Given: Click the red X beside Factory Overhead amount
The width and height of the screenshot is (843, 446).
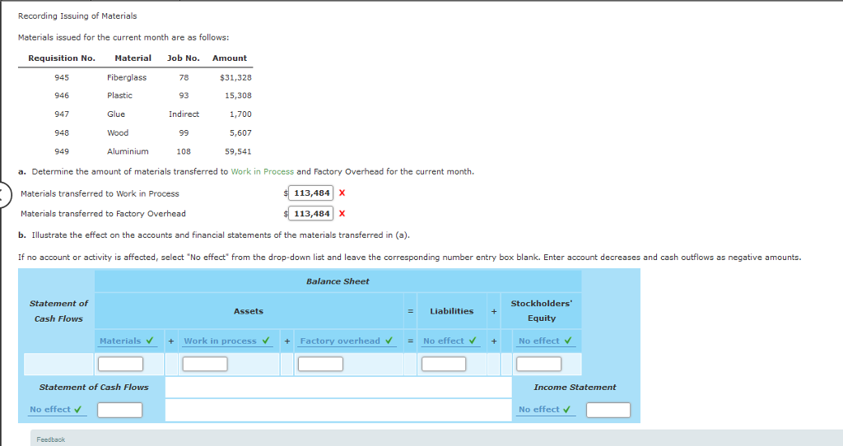Looking at the screenshot, I should [x=342, y=214].
